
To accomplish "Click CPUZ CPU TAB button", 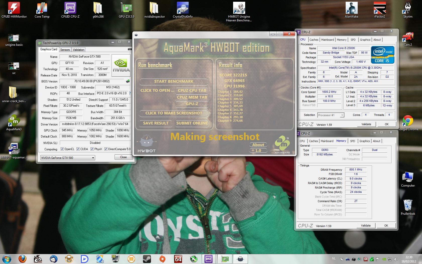I will click(x=192, y=91).
